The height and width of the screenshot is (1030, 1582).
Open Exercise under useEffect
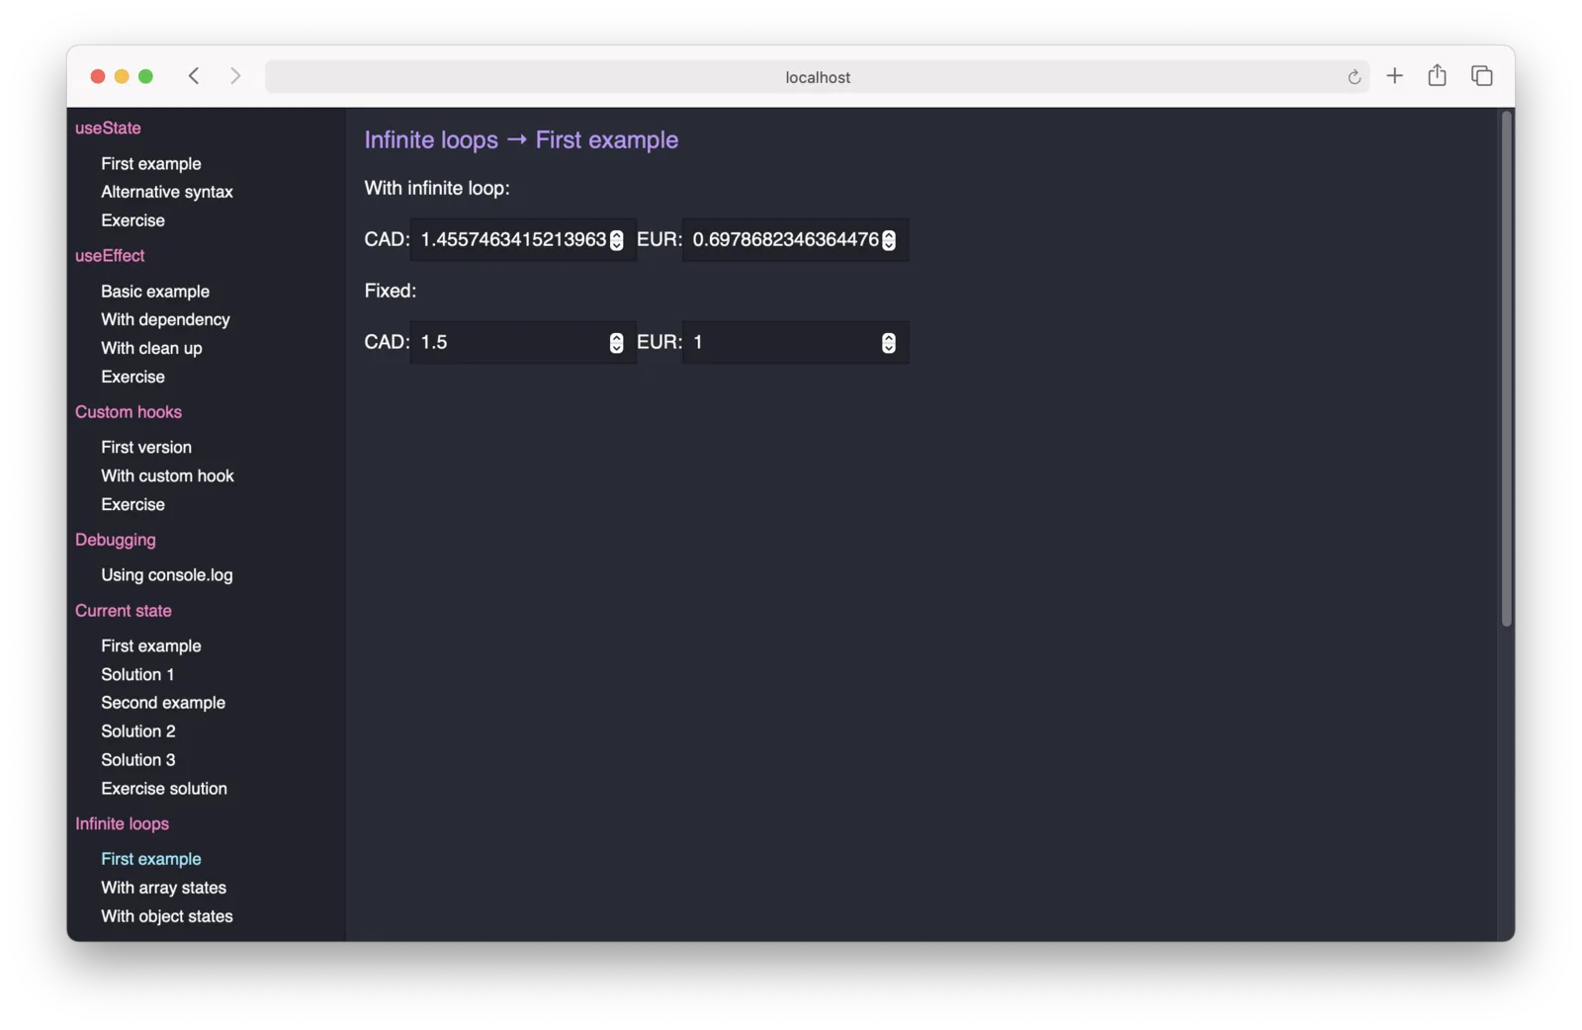[x=132, y=377]
